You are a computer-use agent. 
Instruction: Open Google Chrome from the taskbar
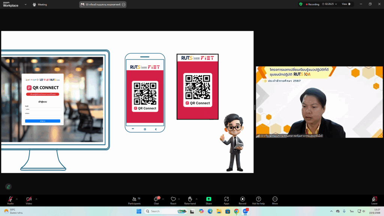coord(236,211)
